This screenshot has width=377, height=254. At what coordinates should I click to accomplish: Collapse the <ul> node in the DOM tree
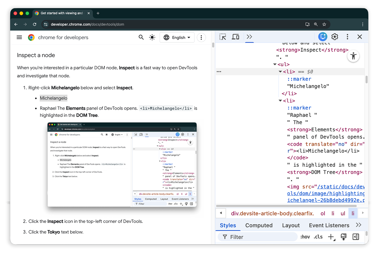click(275, 64)
